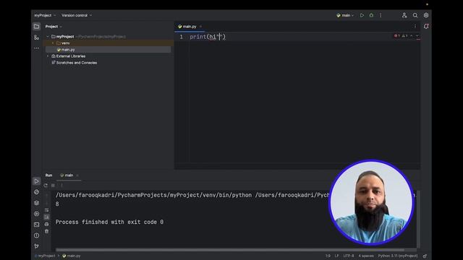The width and height of the screenshot is (463, 260).
Task: Clear all Run console output trash icon
Action: pos(46,231)
